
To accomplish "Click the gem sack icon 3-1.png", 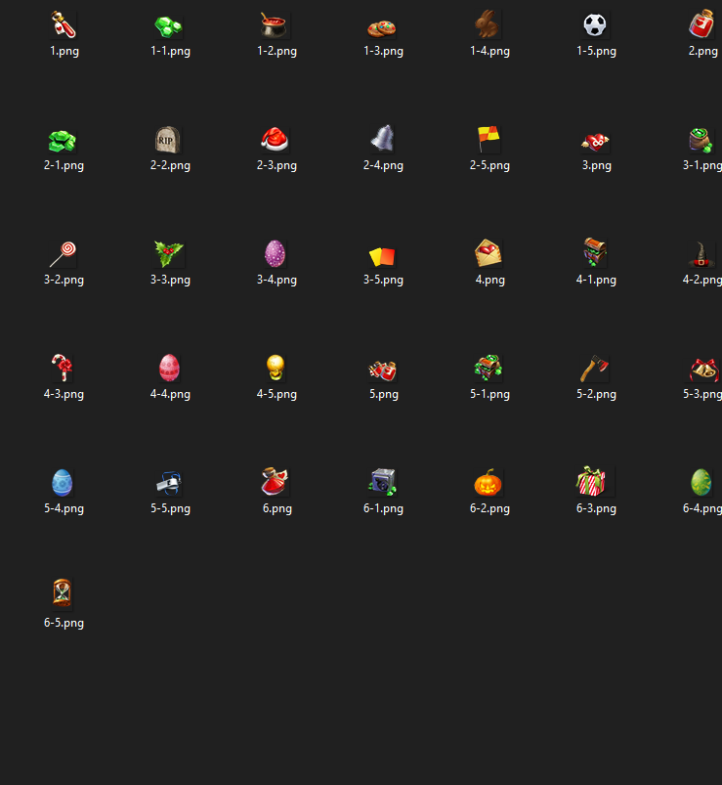I will [x=700, y=140].
